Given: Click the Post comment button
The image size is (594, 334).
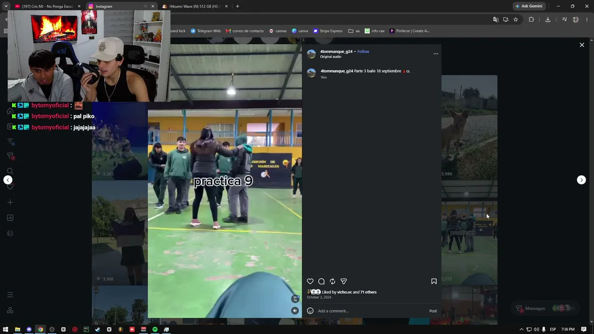Looking at the screenshot, I should pos(433,311).
